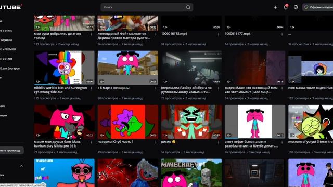Collapse the sidebar section with chevron up
Viewport: 333px width, 187px height.
[x=21, y=166]
